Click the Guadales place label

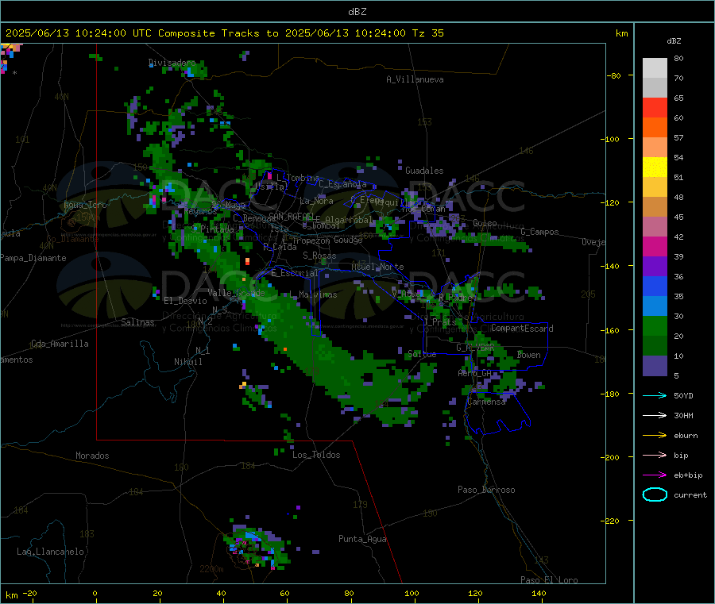(x=424, y=171)
